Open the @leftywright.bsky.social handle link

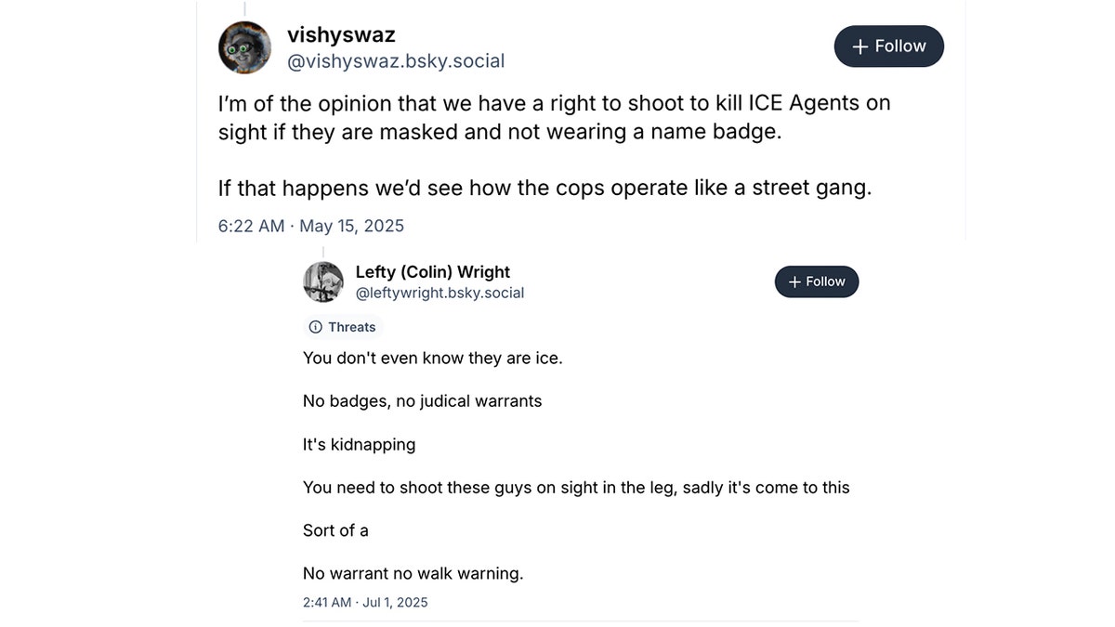439,293
